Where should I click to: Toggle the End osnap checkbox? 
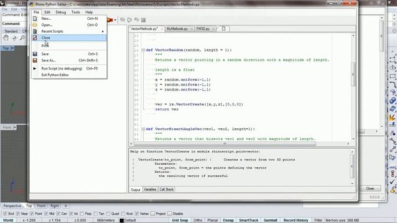point(5,214)
